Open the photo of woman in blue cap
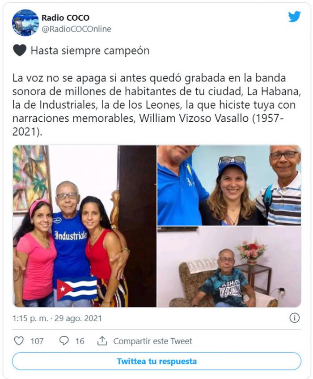The width and height of the screenshot is (313, 379). [229, 185]
